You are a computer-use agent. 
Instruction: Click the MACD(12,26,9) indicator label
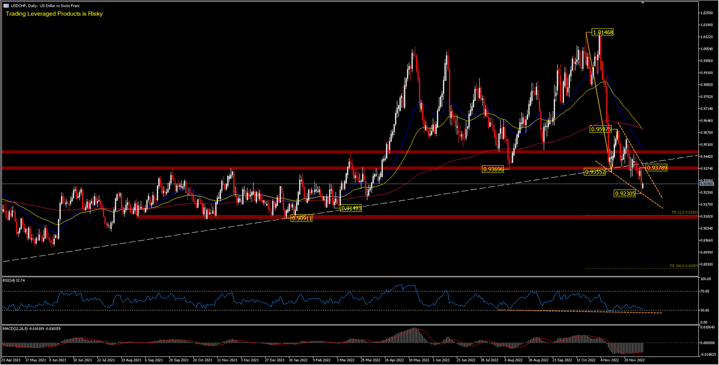coord(31,329)
